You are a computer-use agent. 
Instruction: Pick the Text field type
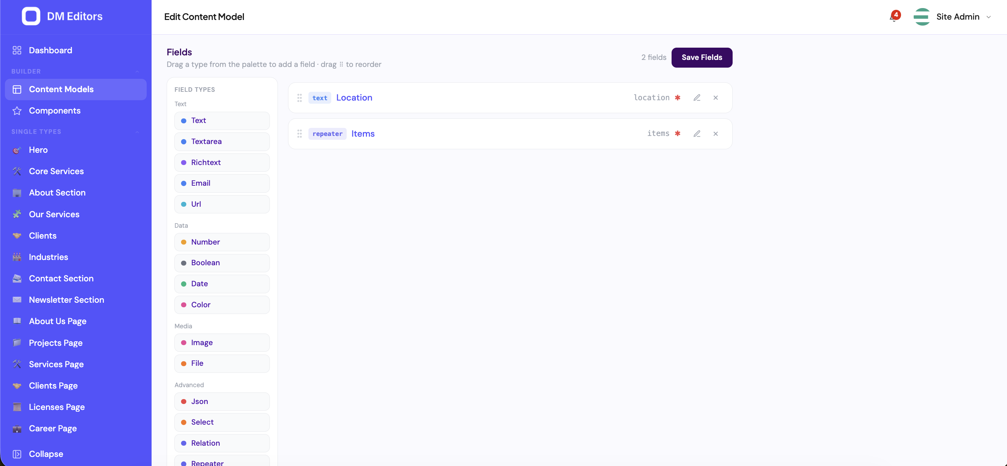coord(222,121)
